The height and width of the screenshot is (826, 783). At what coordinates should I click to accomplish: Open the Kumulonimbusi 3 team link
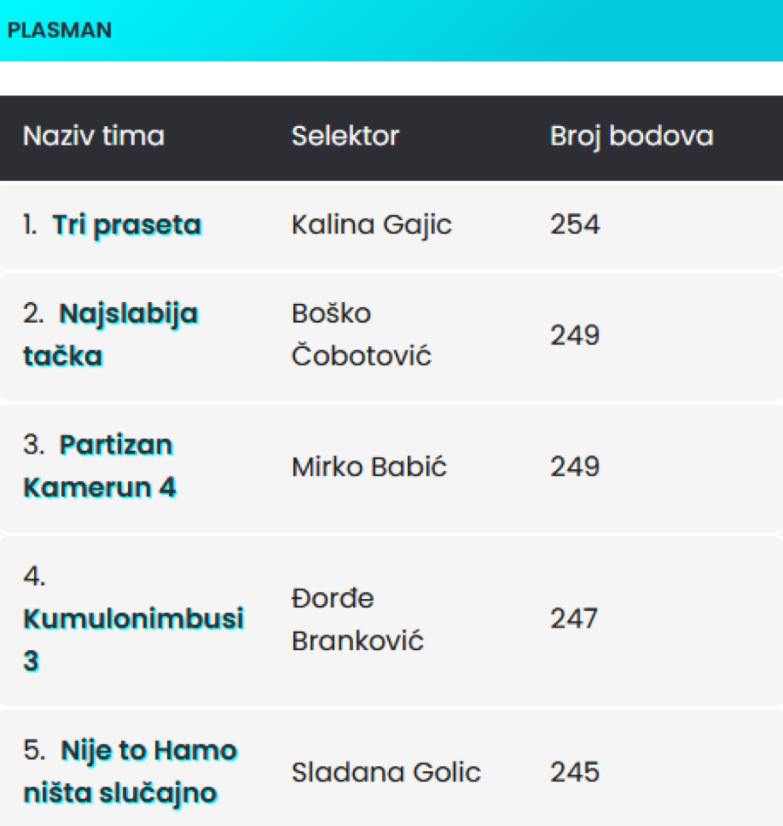click(133, 619)
